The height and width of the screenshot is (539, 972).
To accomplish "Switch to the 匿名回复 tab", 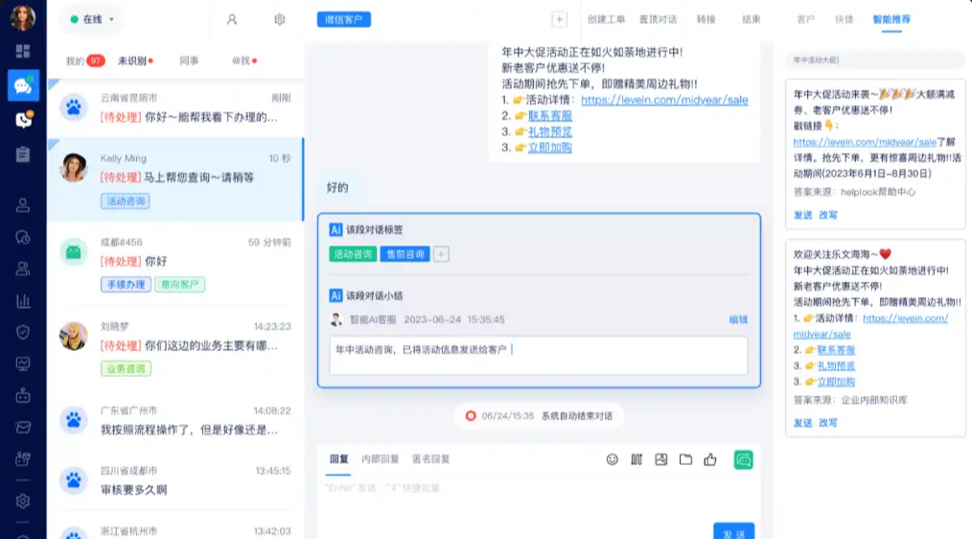I will tap(430, 459).
